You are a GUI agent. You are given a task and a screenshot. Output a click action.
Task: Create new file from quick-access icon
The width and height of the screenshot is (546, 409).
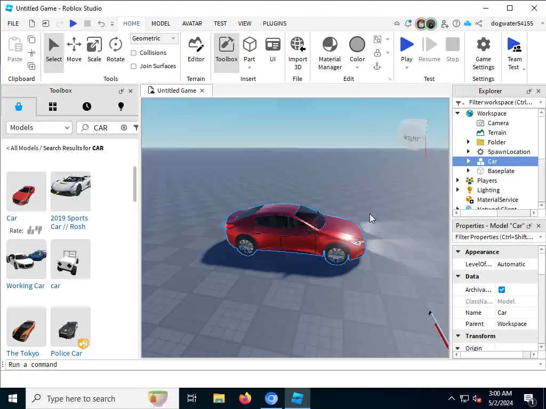31,23
